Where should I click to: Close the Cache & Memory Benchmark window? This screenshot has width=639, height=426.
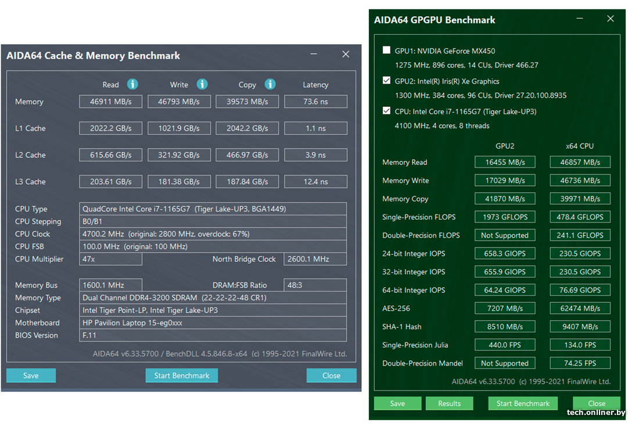346,55
